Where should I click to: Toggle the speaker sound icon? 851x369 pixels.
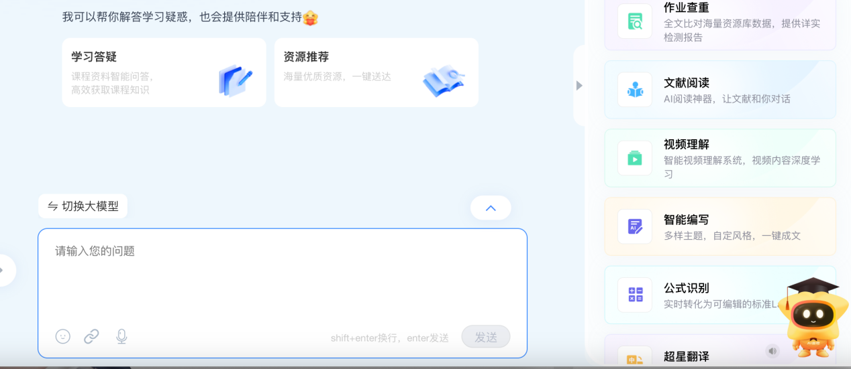772,351
